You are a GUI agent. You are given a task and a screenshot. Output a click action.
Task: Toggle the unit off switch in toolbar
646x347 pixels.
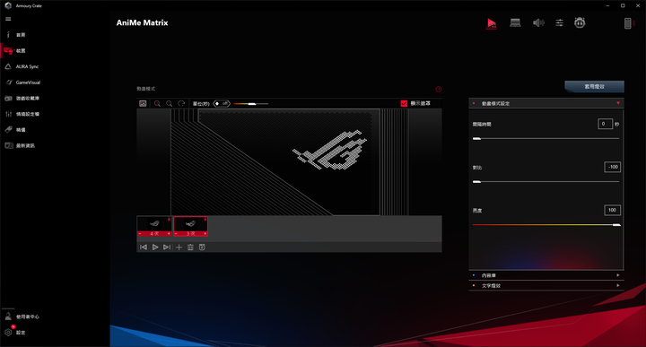pyautogui.click(x=222, y=104)
